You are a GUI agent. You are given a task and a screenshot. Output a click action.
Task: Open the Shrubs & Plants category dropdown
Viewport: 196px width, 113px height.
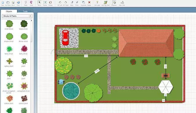[17, 16]
